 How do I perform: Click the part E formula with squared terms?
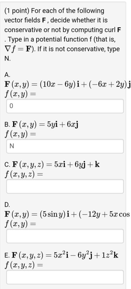point(65,255)
